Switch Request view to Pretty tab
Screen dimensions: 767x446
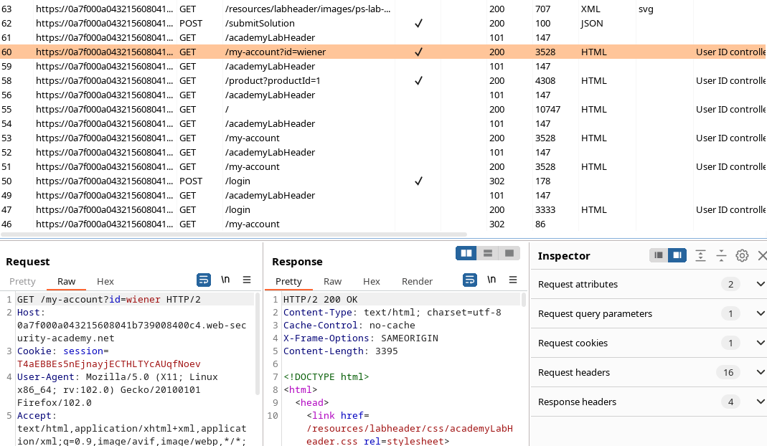[x=22, y=281]
